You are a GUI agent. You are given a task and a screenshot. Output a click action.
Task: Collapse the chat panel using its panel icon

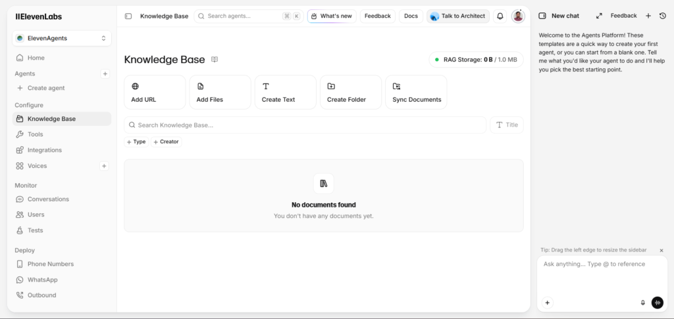(542, 16)
